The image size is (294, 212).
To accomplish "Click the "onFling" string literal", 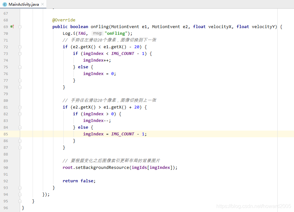I will pos(116,33).
